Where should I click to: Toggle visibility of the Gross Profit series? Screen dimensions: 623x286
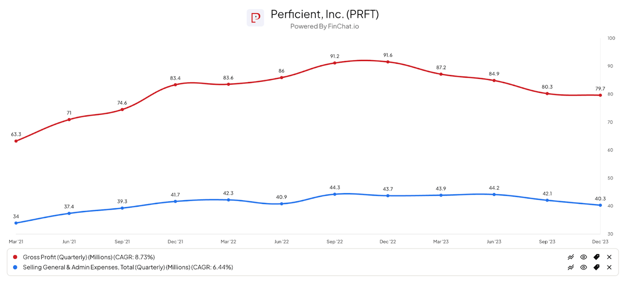583,257
